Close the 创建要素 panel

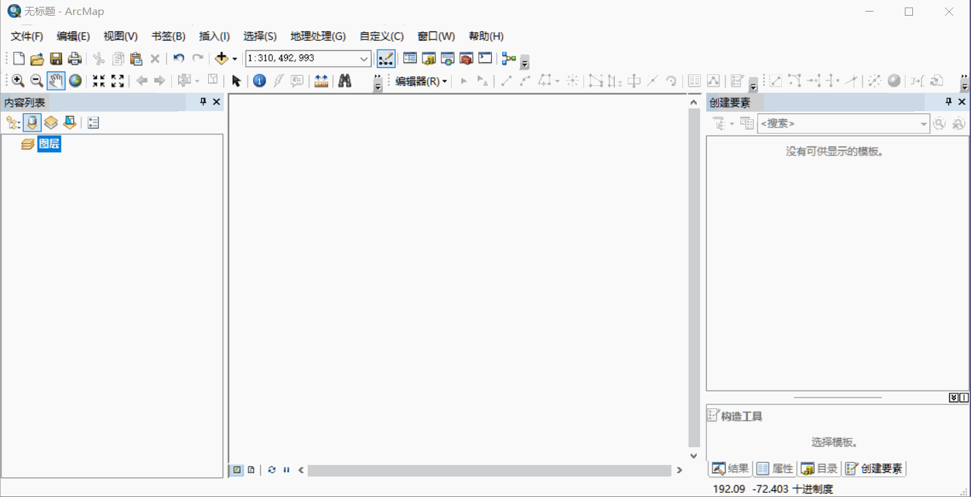[962, 102]
